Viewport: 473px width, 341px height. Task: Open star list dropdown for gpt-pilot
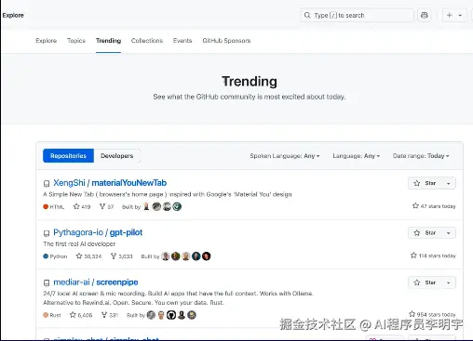coord(449,233)
